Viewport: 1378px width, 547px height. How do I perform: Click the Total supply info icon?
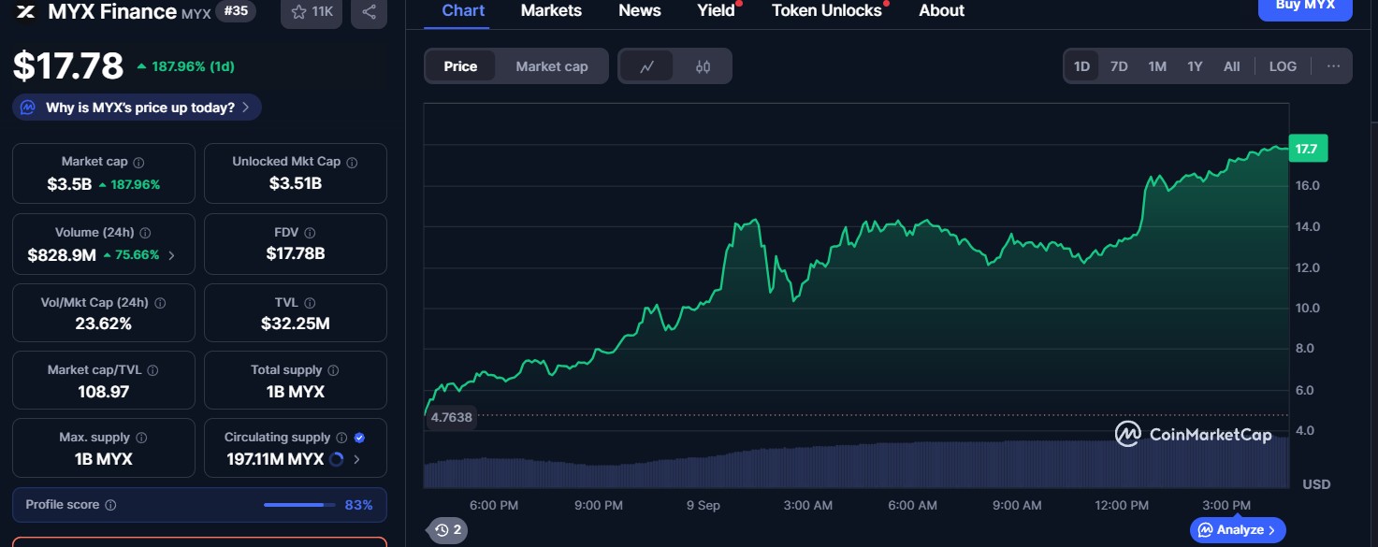tap(333, 370)
